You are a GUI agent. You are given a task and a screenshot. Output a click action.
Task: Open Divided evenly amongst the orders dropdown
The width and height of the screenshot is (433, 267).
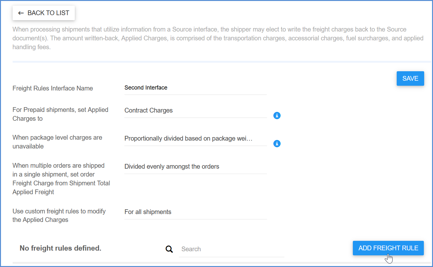195,166
